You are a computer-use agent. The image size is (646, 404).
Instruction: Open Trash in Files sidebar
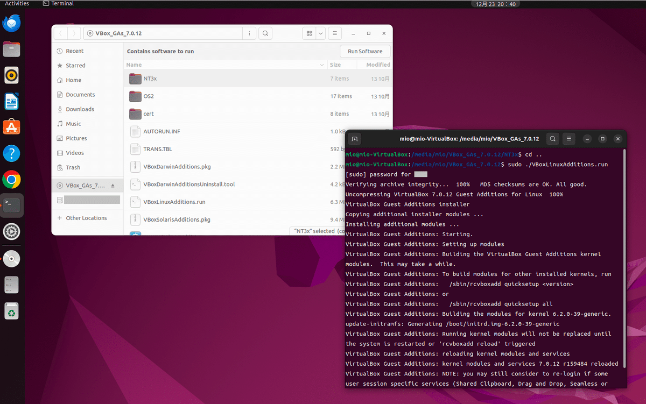[87, 167]
